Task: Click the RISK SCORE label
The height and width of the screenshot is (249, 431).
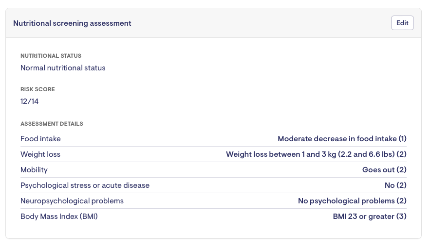Action: click(37, 89)
